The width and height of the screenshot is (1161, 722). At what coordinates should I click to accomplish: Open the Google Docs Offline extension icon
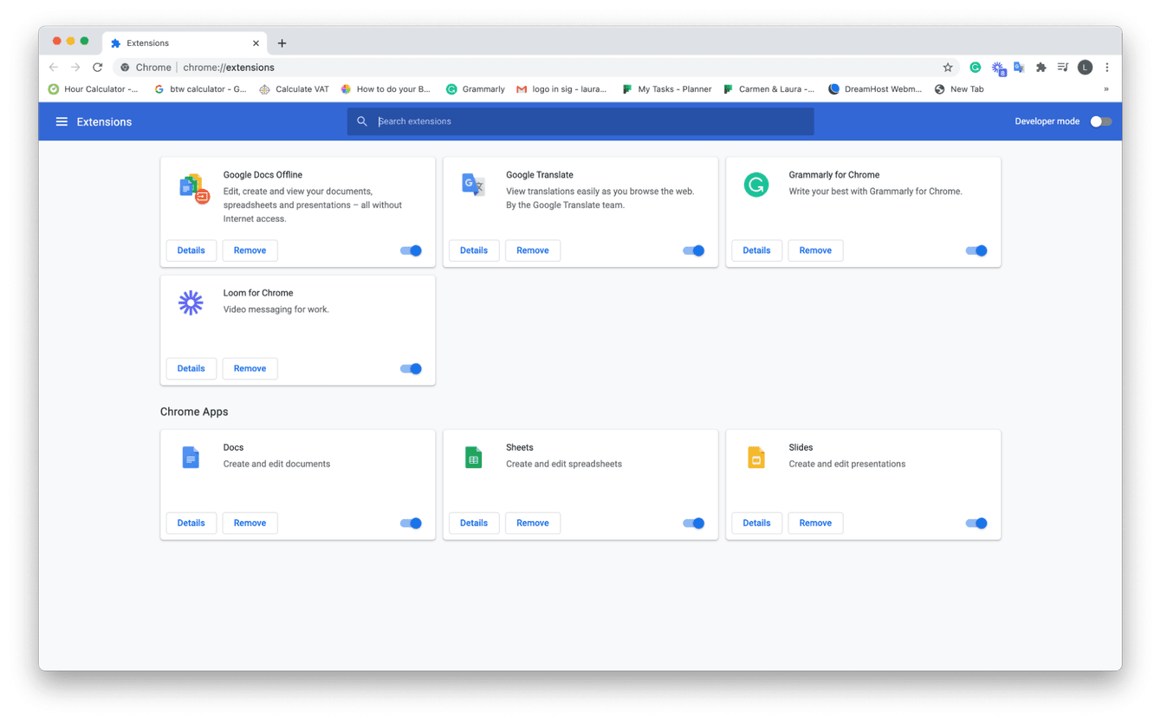[191, 185]
